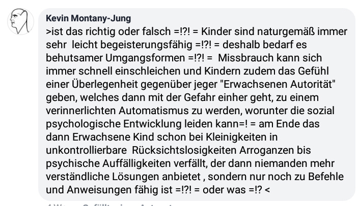Click the word 'Rücksichtslosigkeiten' in the comment
The image size is (359, 206).
184,151
